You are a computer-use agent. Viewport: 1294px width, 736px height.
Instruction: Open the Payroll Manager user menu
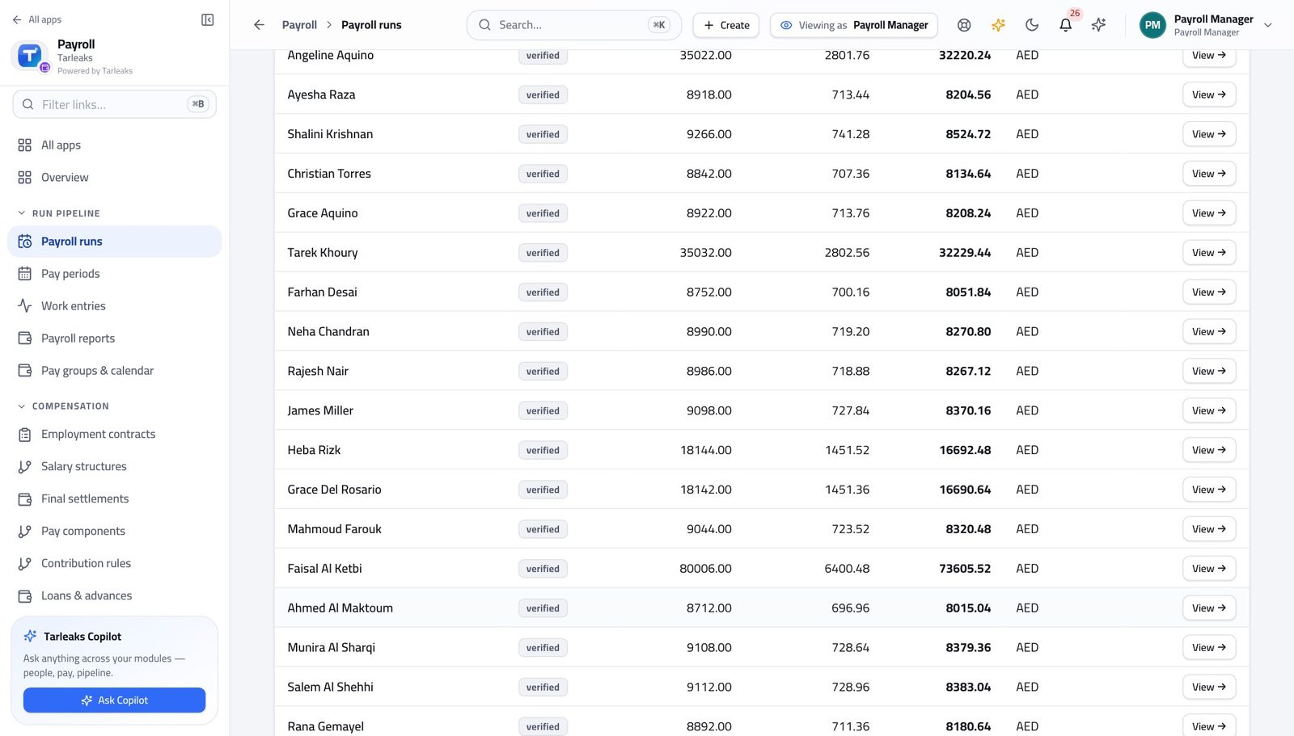coord(1205,25)
